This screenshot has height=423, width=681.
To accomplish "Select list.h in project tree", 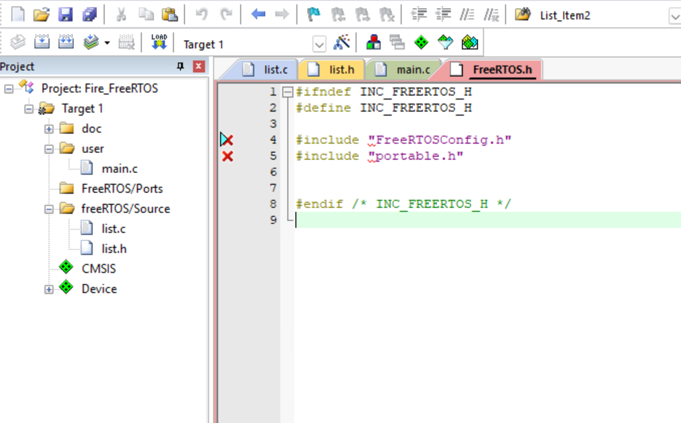I will coord(114,249).
